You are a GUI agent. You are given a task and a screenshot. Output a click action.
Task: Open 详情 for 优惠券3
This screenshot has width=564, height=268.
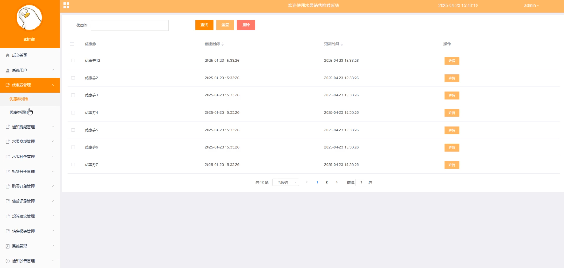[452, 95]
